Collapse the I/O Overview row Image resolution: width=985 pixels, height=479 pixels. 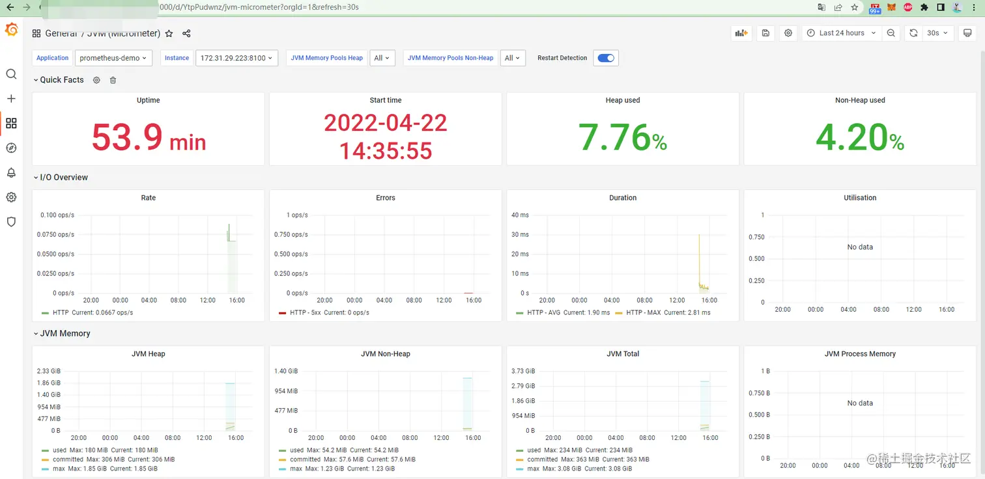pos(61,177)
